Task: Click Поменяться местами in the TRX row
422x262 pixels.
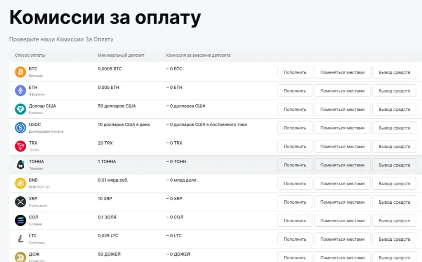Action: pos(342,147)
